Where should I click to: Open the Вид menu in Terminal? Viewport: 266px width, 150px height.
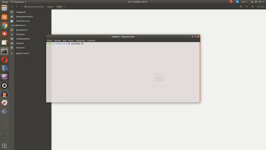[64, 41]
